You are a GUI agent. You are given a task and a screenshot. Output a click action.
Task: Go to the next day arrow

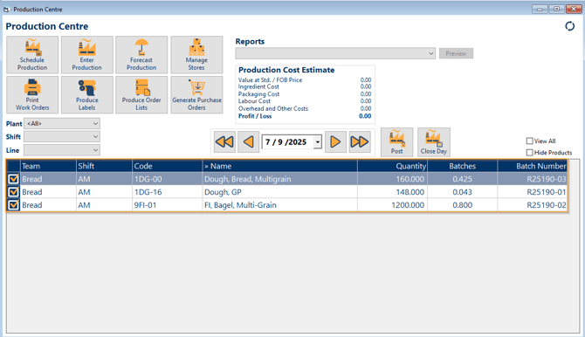point(335,141)
